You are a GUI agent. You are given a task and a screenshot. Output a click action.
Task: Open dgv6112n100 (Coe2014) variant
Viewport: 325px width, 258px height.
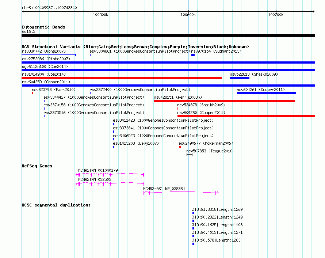click(45, 67)
